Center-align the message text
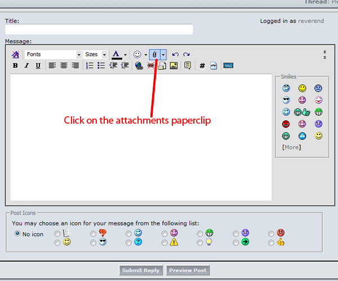The width and height of the screenshot is (338, 281). pos(64,66)
